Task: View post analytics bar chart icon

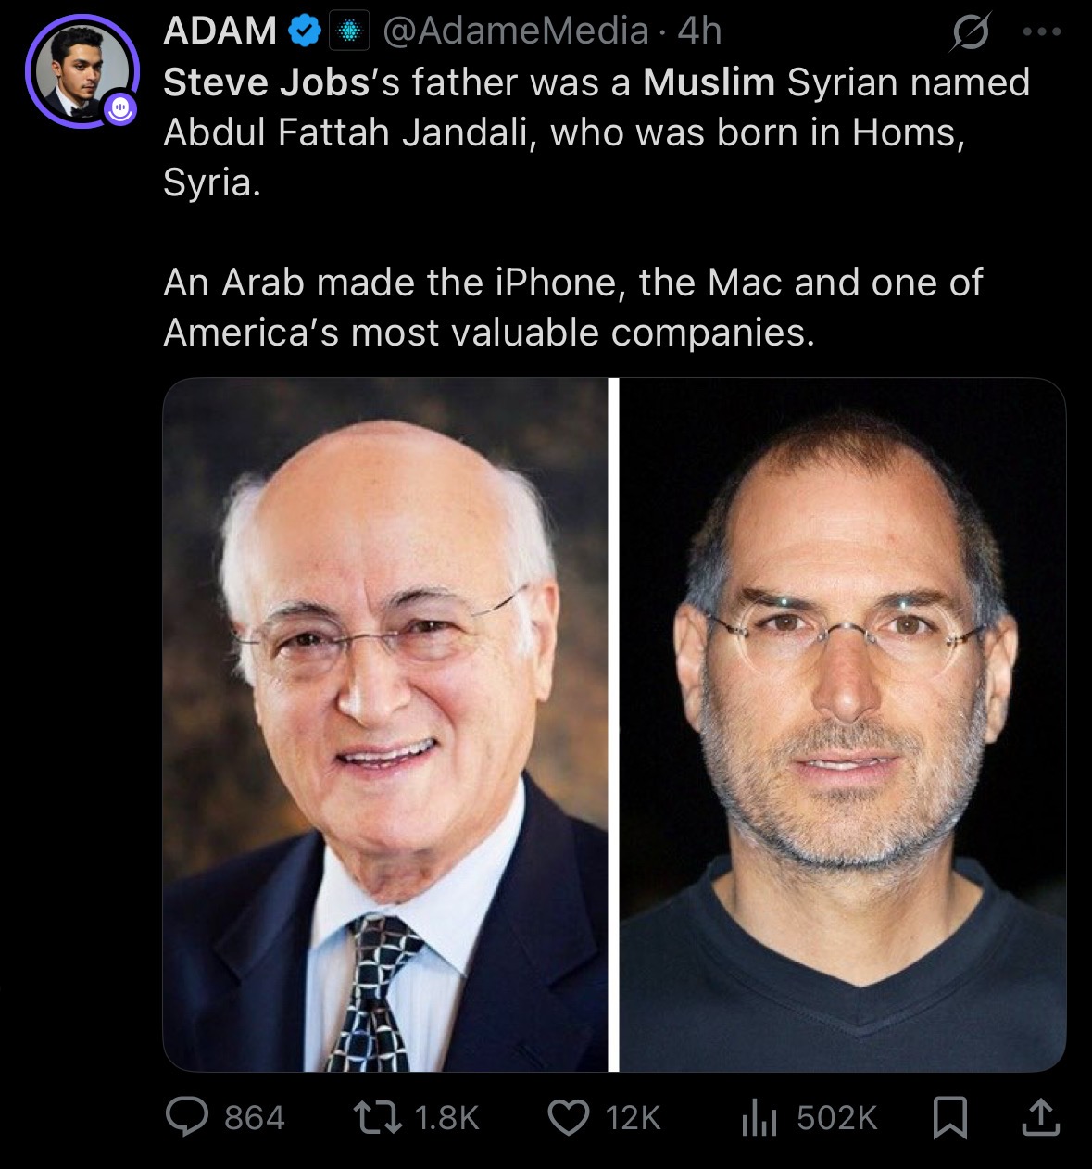Action: click(759, 1117)
